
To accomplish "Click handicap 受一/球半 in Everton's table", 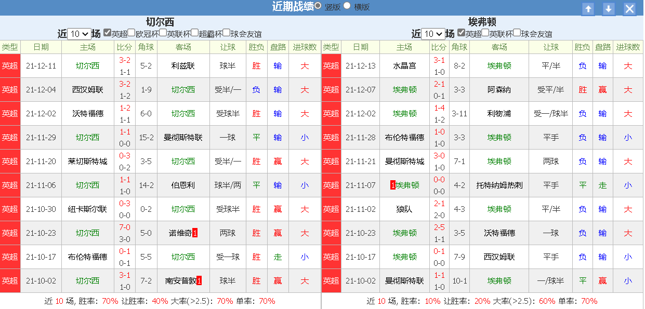I will tap(551, 114).
